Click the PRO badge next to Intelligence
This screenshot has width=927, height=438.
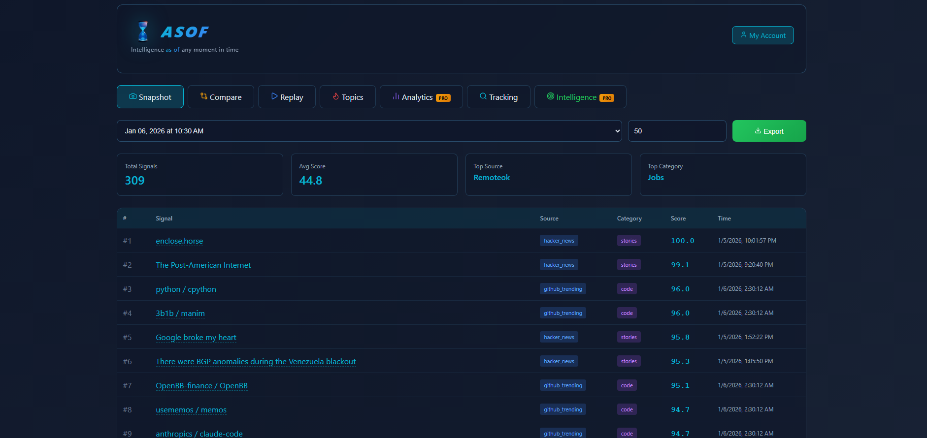click(x=607, y=98)
